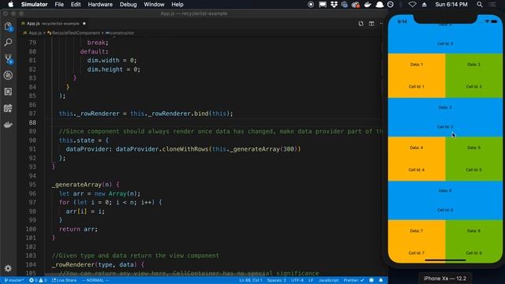Viewport: 505px width, 284px height.
Task: Click Live Share in the status bar
Action: pos(65,281)
